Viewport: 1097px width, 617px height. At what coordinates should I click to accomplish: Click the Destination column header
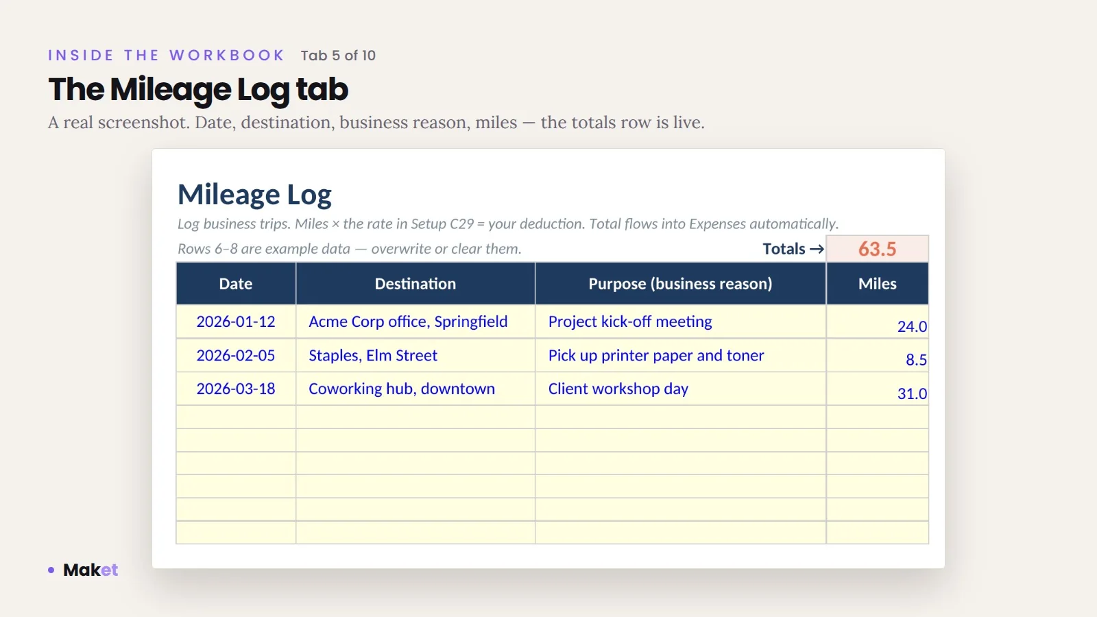click(415, 284)
